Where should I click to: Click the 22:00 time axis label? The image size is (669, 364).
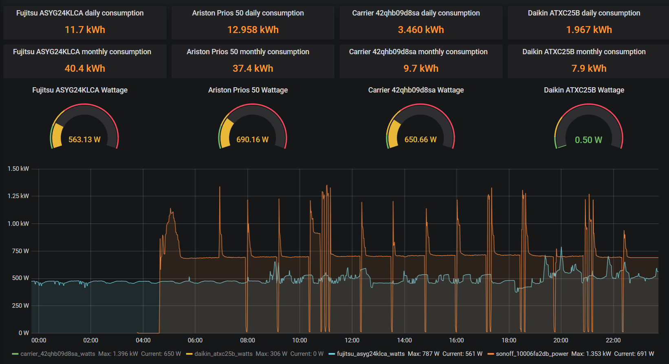613,340
